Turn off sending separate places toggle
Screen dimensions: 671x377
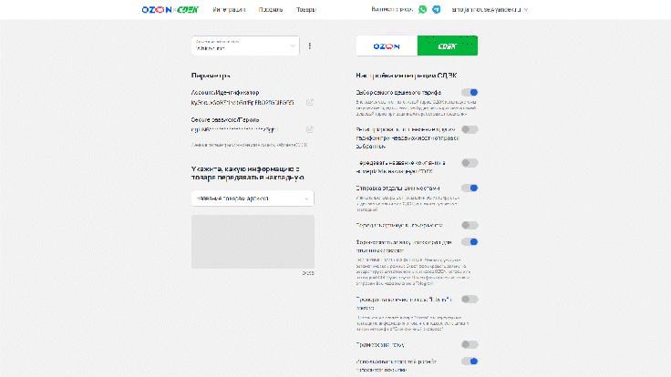pos(470,188)
